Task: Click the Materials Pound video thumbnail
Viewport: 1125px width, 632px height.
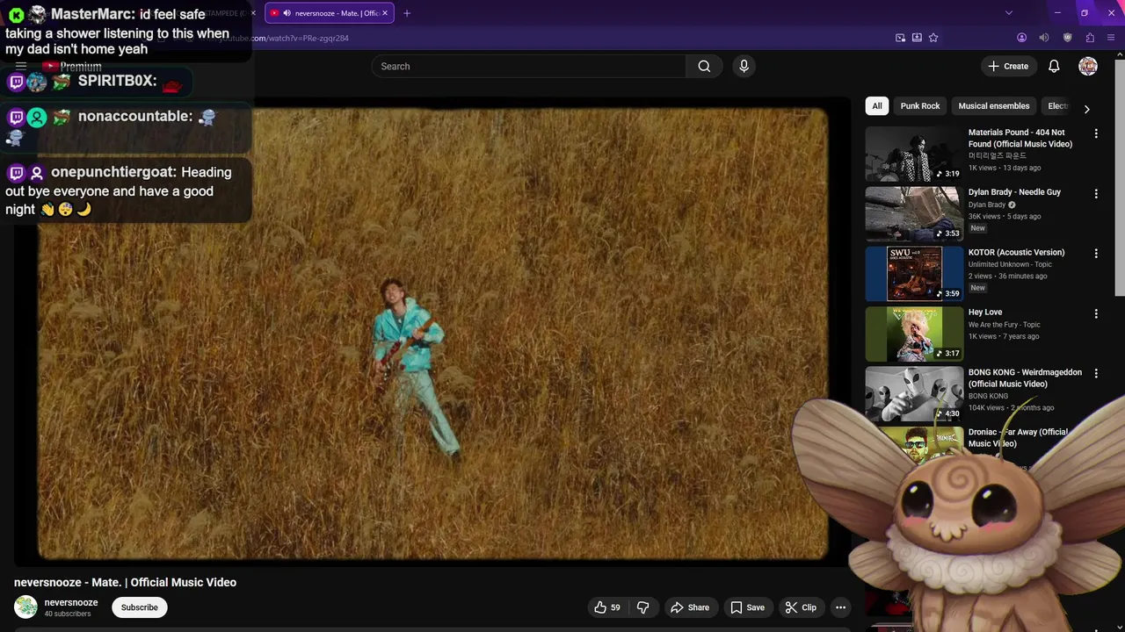Action: coord(914,154)
